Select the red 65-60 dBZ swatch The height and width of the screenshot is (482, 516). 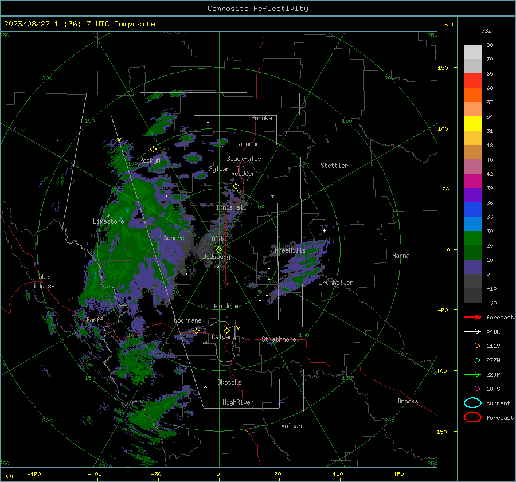coord(472,81)
